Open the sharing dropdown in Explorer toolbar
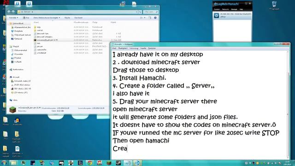The image size is (295, 166). click(47, 18)
